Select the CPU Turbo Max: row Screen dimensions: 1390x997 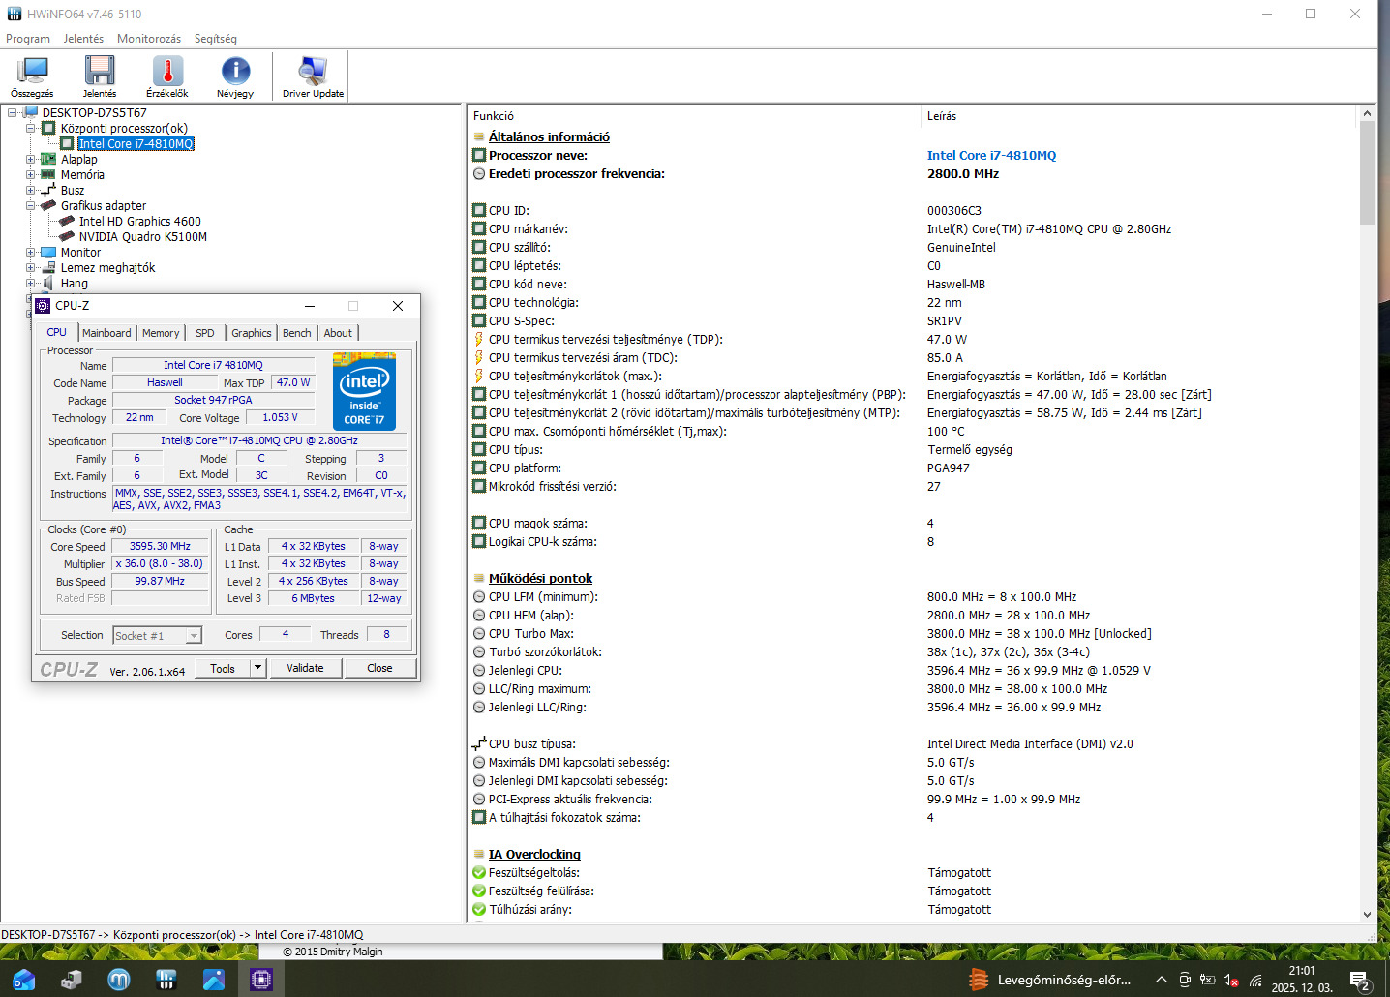click(914, 633)
